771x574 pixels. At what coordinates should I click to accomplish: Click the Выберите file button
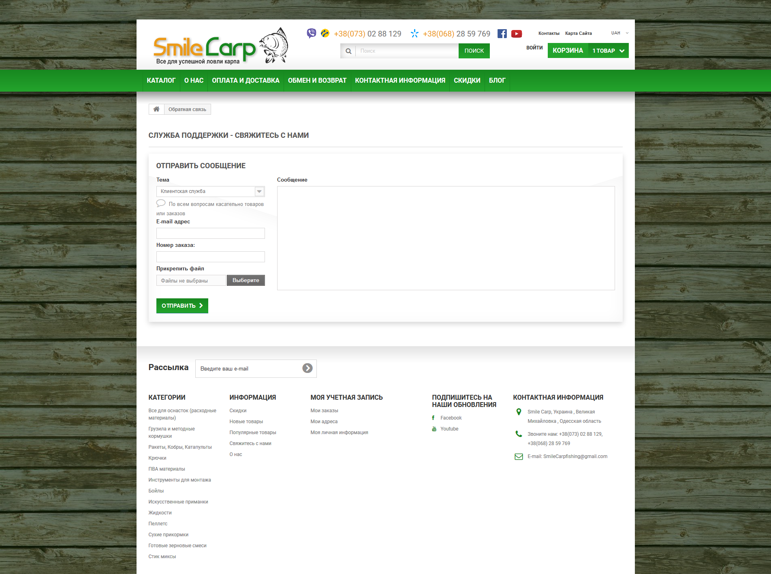tap(246, 280)
